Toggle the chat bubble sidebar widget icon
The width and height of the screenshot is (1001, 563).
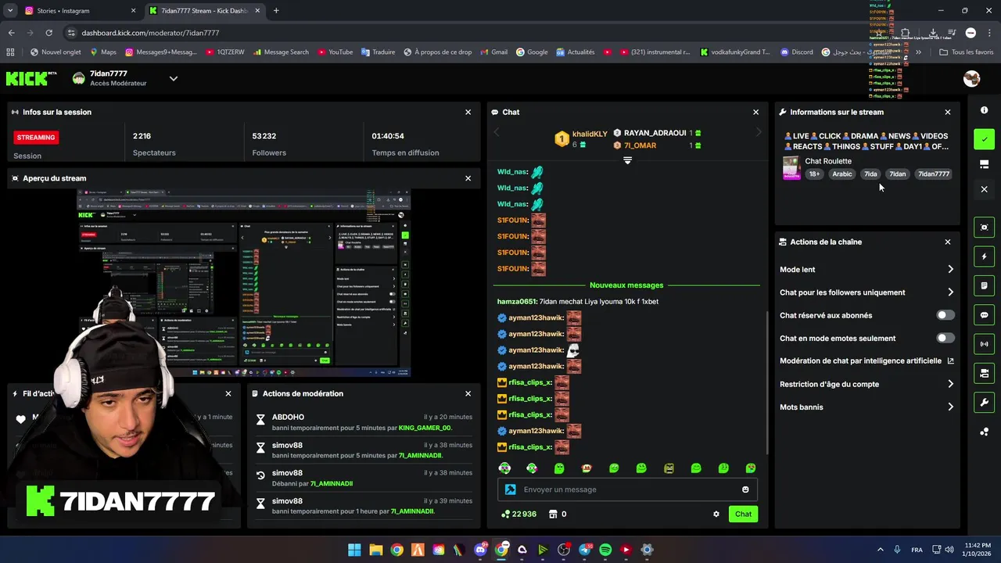click(984, 315)
